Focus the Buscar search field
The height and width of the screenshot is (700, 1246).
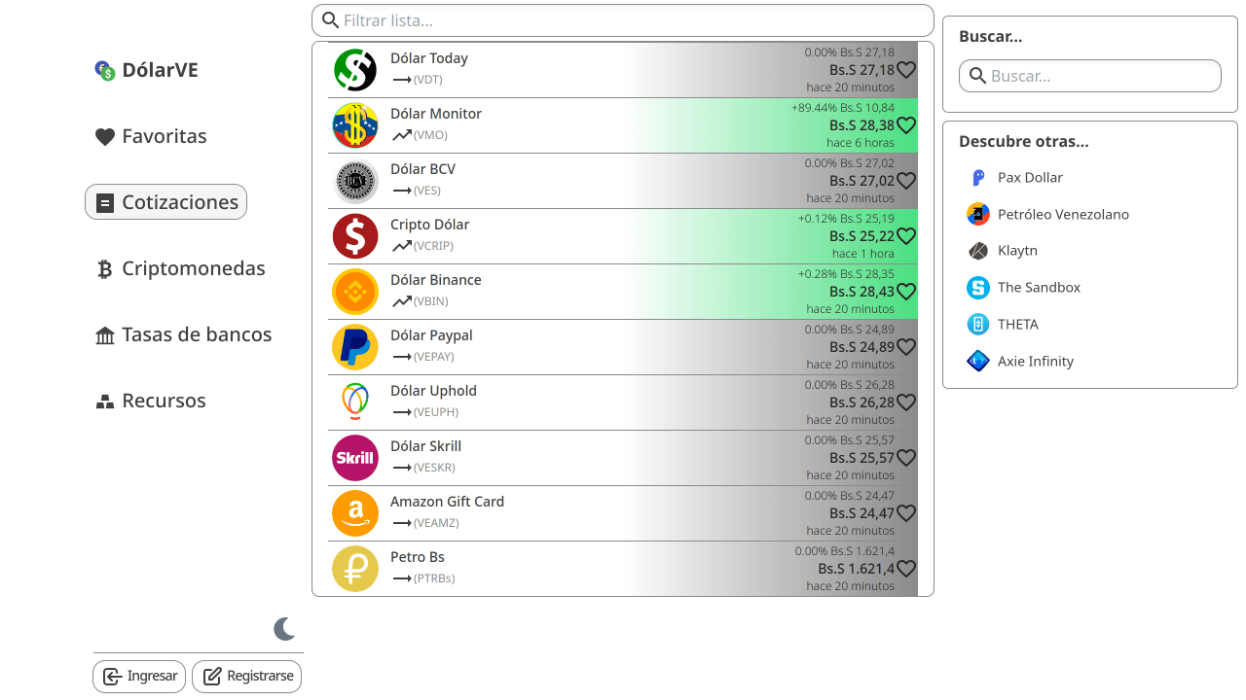pyautogui.click(x=1090, y=76)
